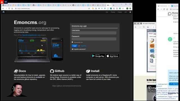Click question mark icon beside Forgotten password
Screen dimensions: 180x101
tap(73, 49)
